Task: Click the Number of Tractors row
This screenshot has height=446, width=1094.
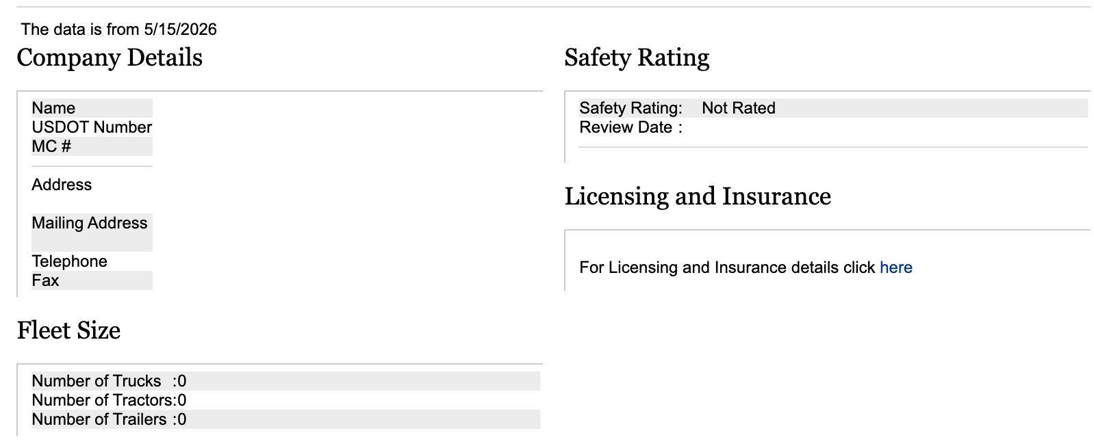Action: pos(285,400)
